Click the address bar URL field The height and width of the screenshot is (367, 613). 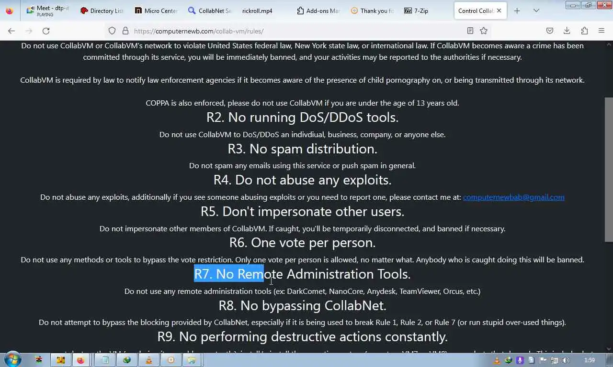pyautogui.click(x=297, y=31)
